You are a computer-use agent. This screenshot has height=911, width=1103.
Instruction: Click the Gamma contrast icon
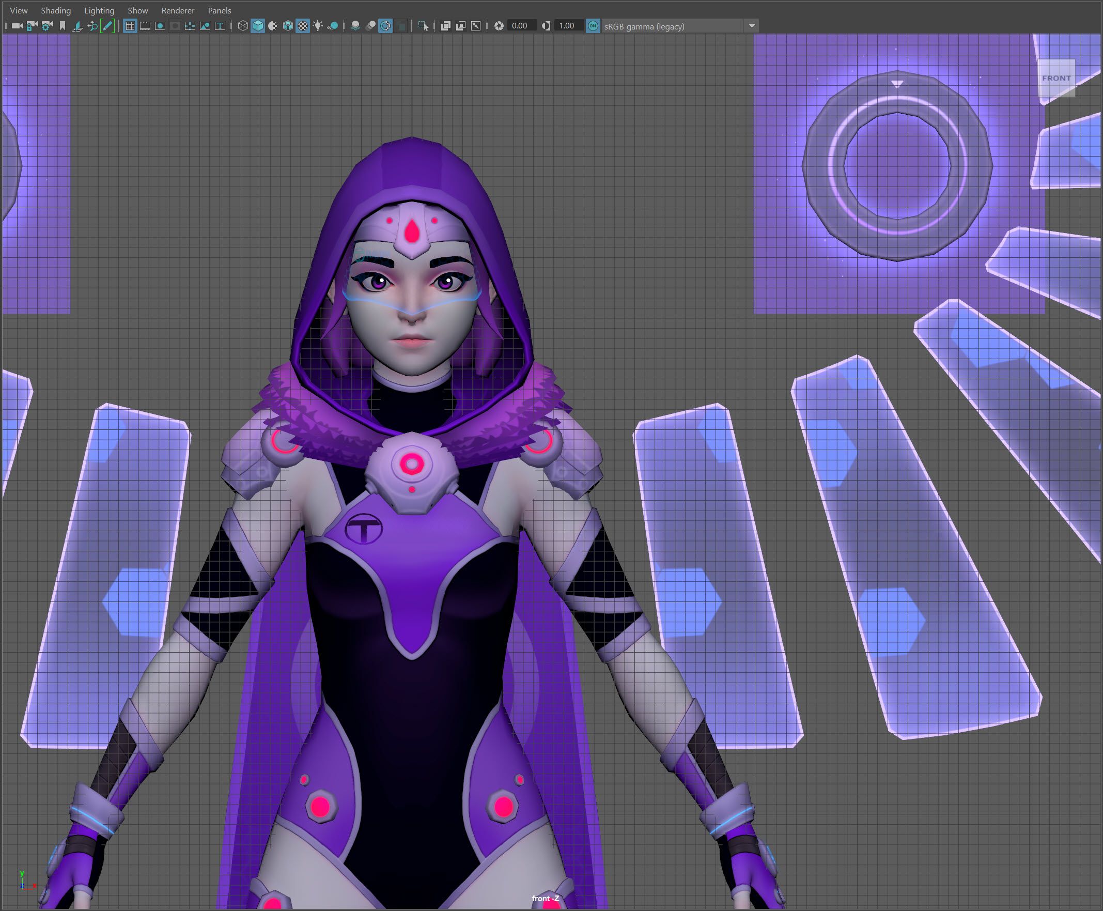click(546, 26)
